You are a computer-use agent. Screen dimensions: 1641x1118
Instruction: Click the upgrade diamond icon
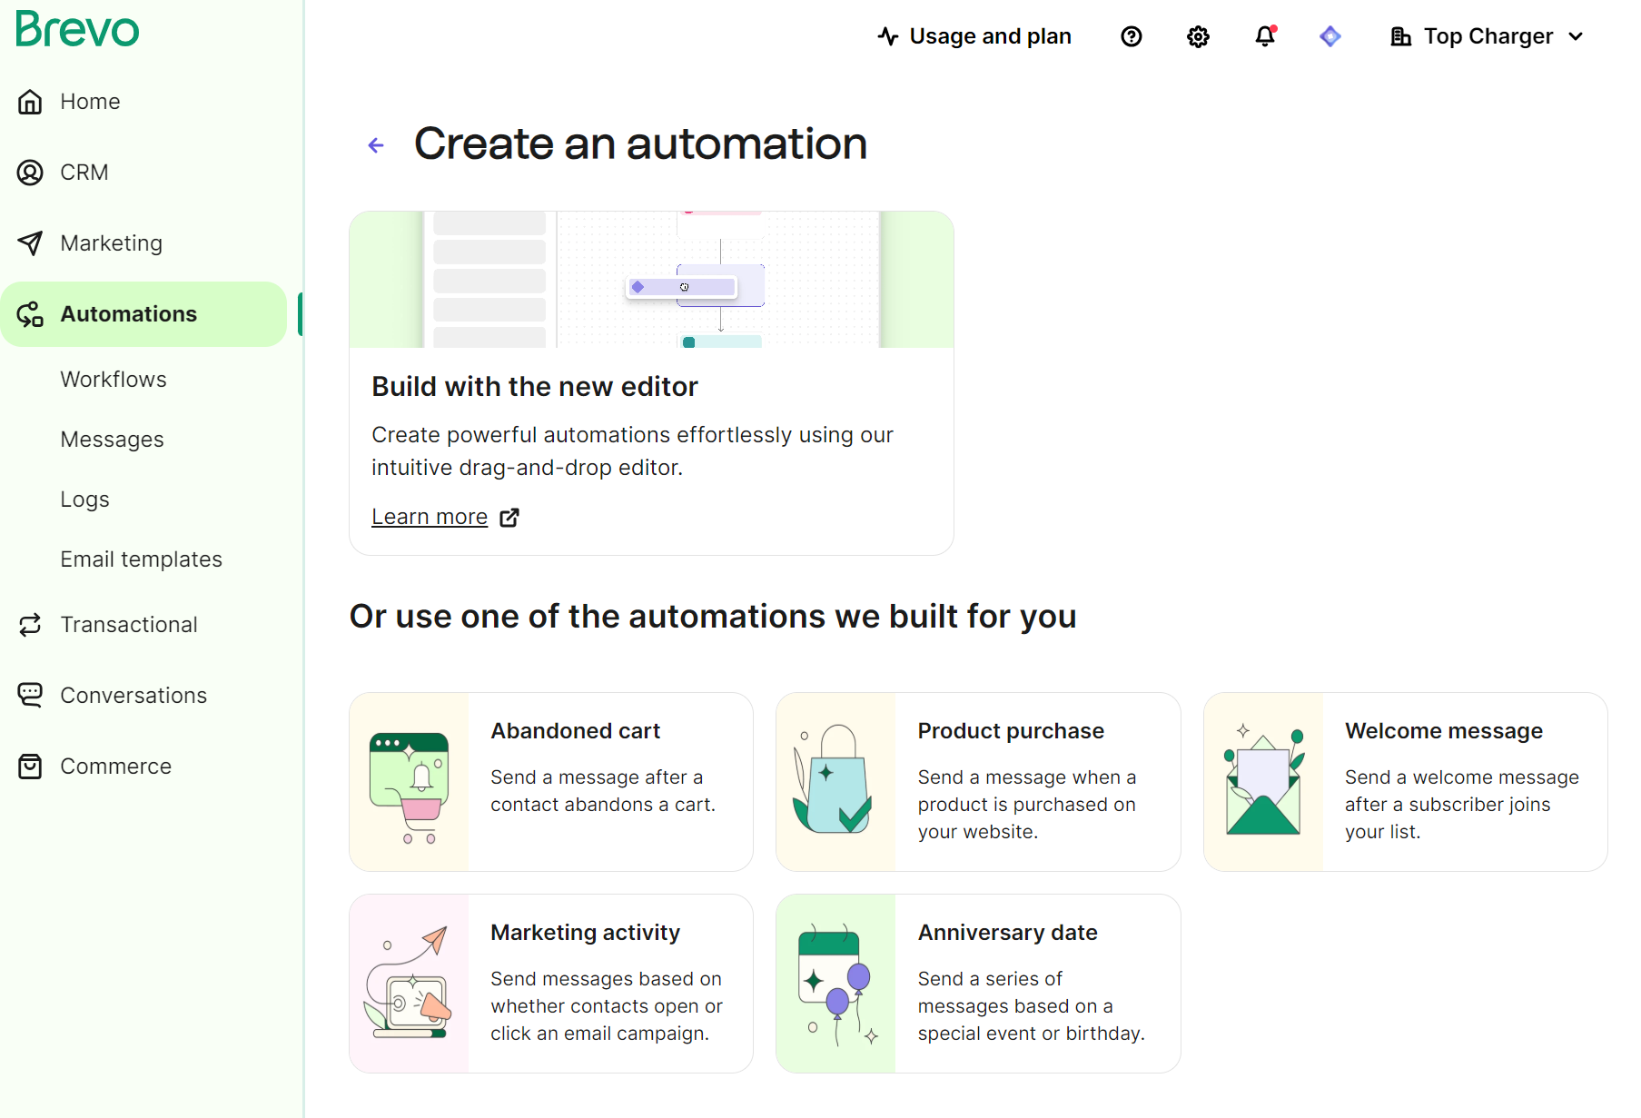1330,36
